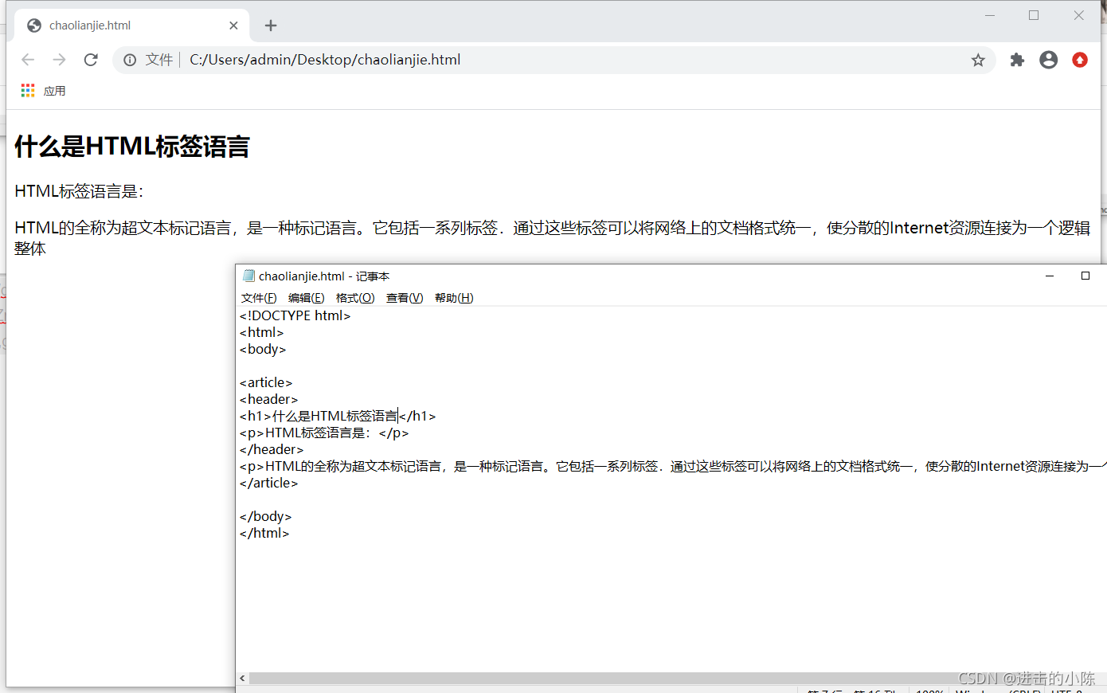Click the 什么是HTML标签语言 page heading
This screenshot has width=1107, height=693.
point(132,147)
